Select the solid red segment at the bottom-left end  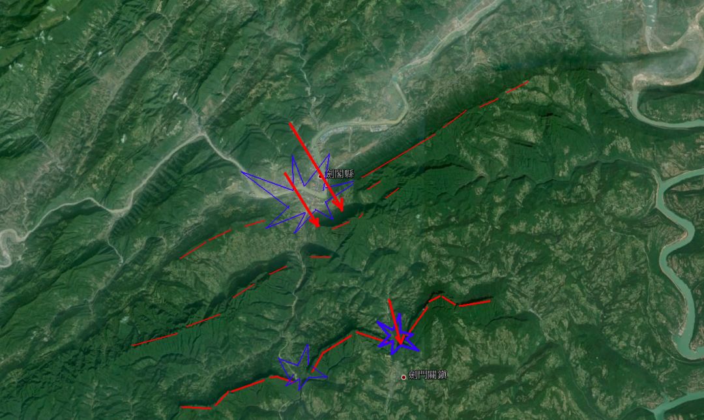pos(196,408)
